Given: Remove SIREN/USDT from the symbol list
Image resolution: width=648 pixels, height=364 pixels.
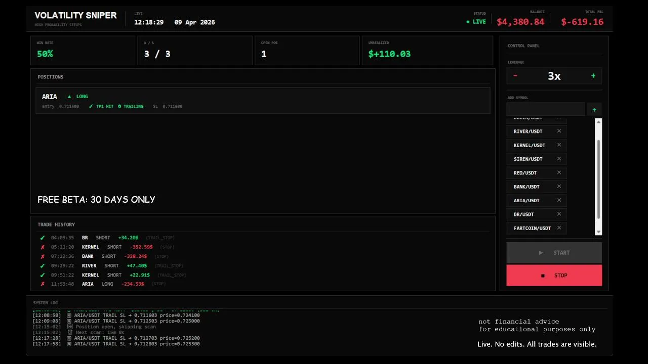Looking at the screenshot, I should [559, 159].
